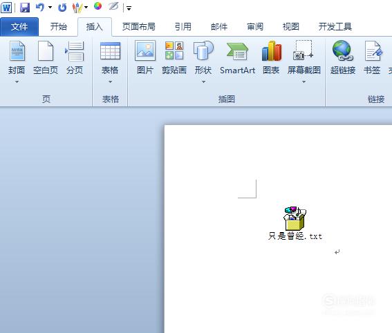Open the 开发工具 tab
Viewport: 392px width, 333px height.
click(x=335, y=26)
